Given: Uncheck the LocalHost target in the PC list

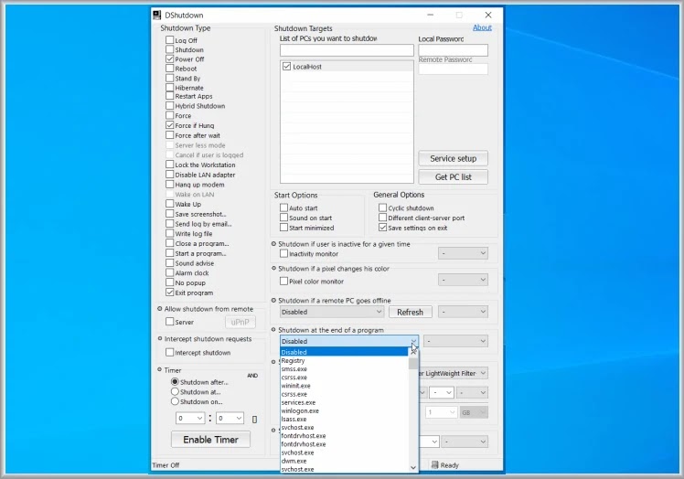Looking at the screenshot, I should pyautogui.click(x=286, y=67).
